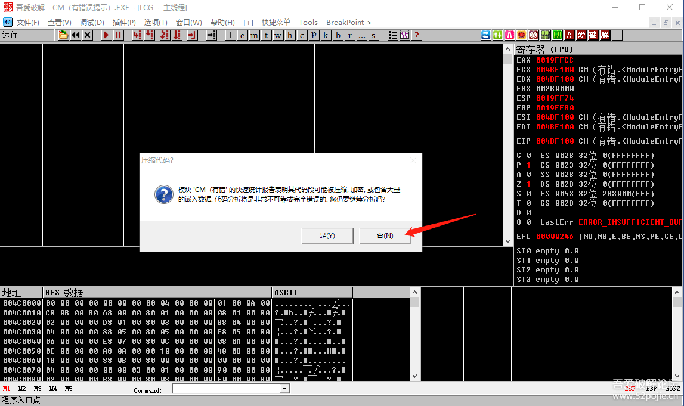684x406 pixels.
Task: Click the 否(N) button in dialog
Action: pos(385,235)
